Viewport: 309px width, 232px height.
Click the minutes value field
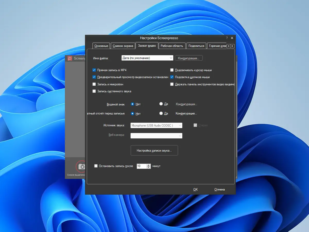coord(141,166)
